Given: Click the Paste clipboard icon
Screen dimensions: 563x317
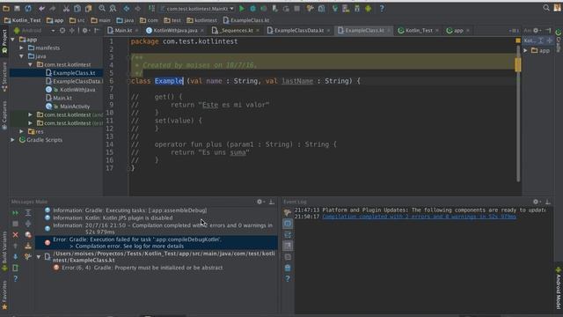Looking at the screenshot, I should coord(88,8).
